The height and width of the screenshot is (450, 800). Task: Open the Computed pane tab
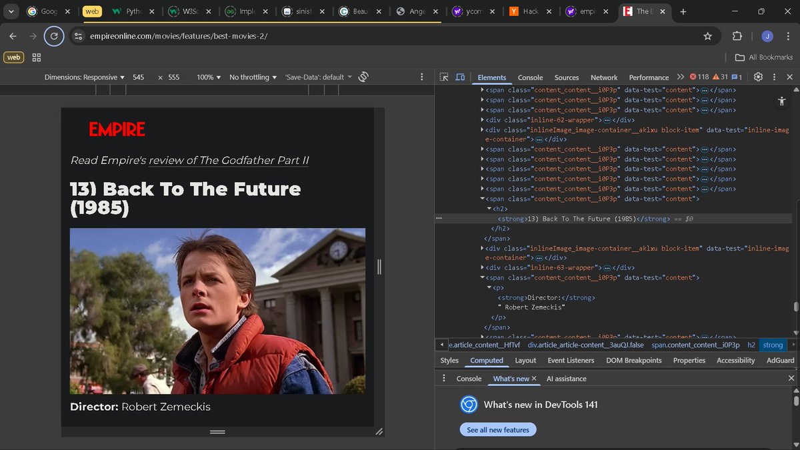487,360
